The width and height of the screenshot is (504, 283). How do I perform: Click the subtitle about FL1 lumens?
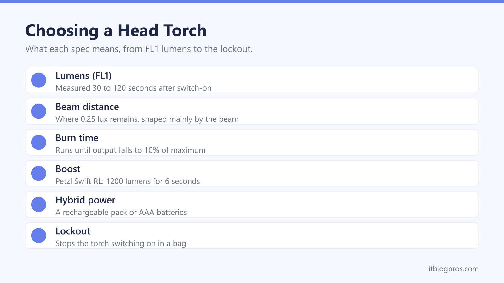point(139,49)
